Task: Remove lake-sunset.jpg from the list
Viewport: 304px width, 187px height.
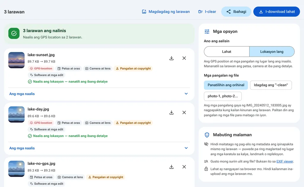Action: [184, 58]
